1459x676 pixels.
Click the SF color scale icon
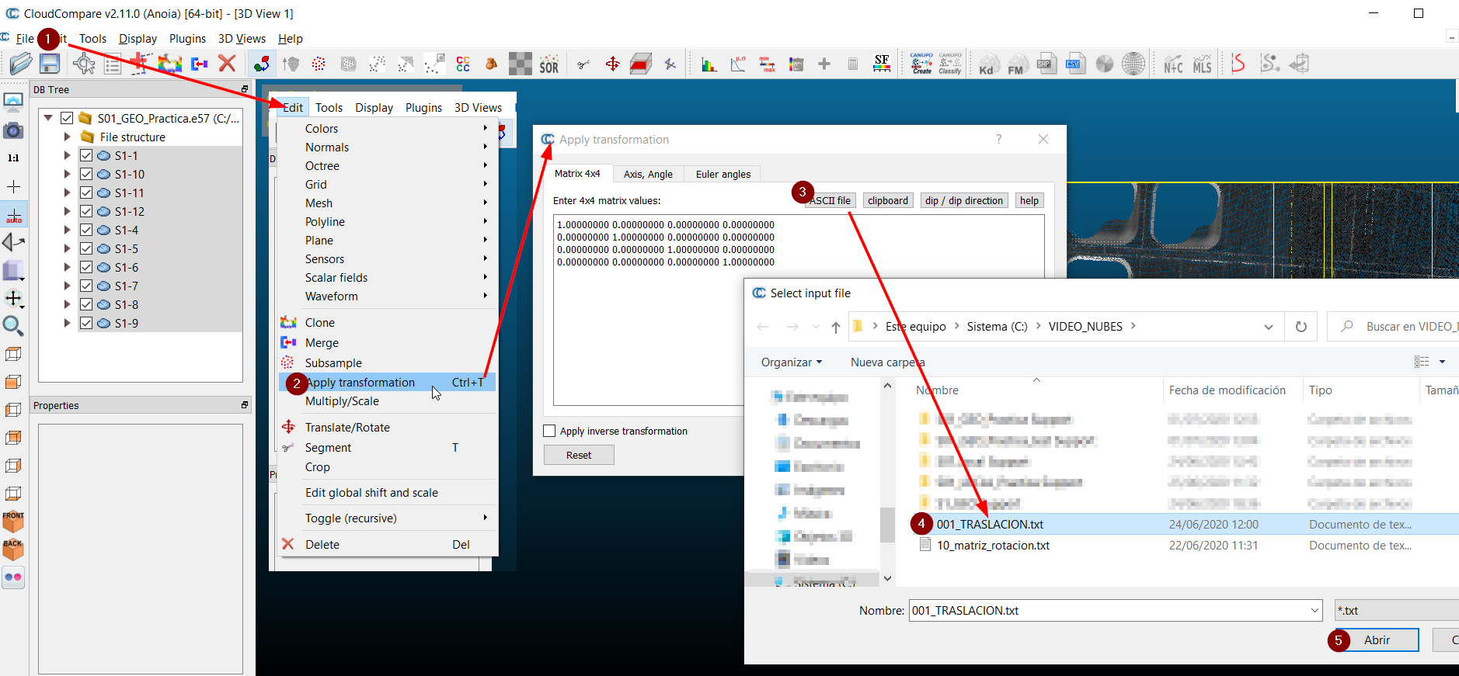882,64
